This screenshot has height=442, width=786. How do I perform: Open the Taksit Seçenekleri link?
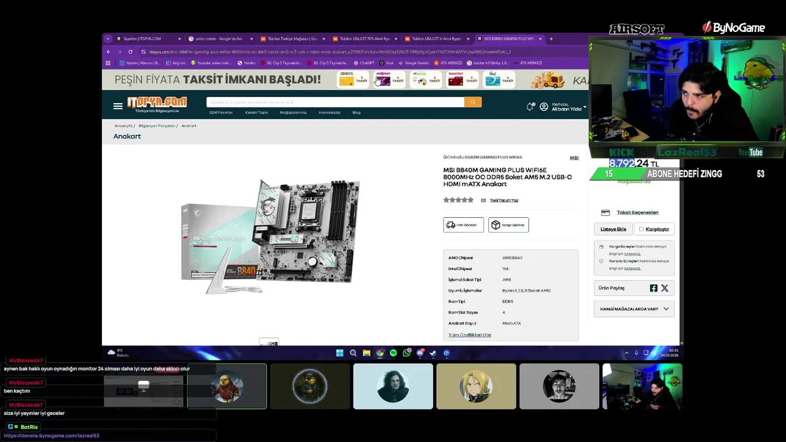pyautogui.click(x=637, y=212)
